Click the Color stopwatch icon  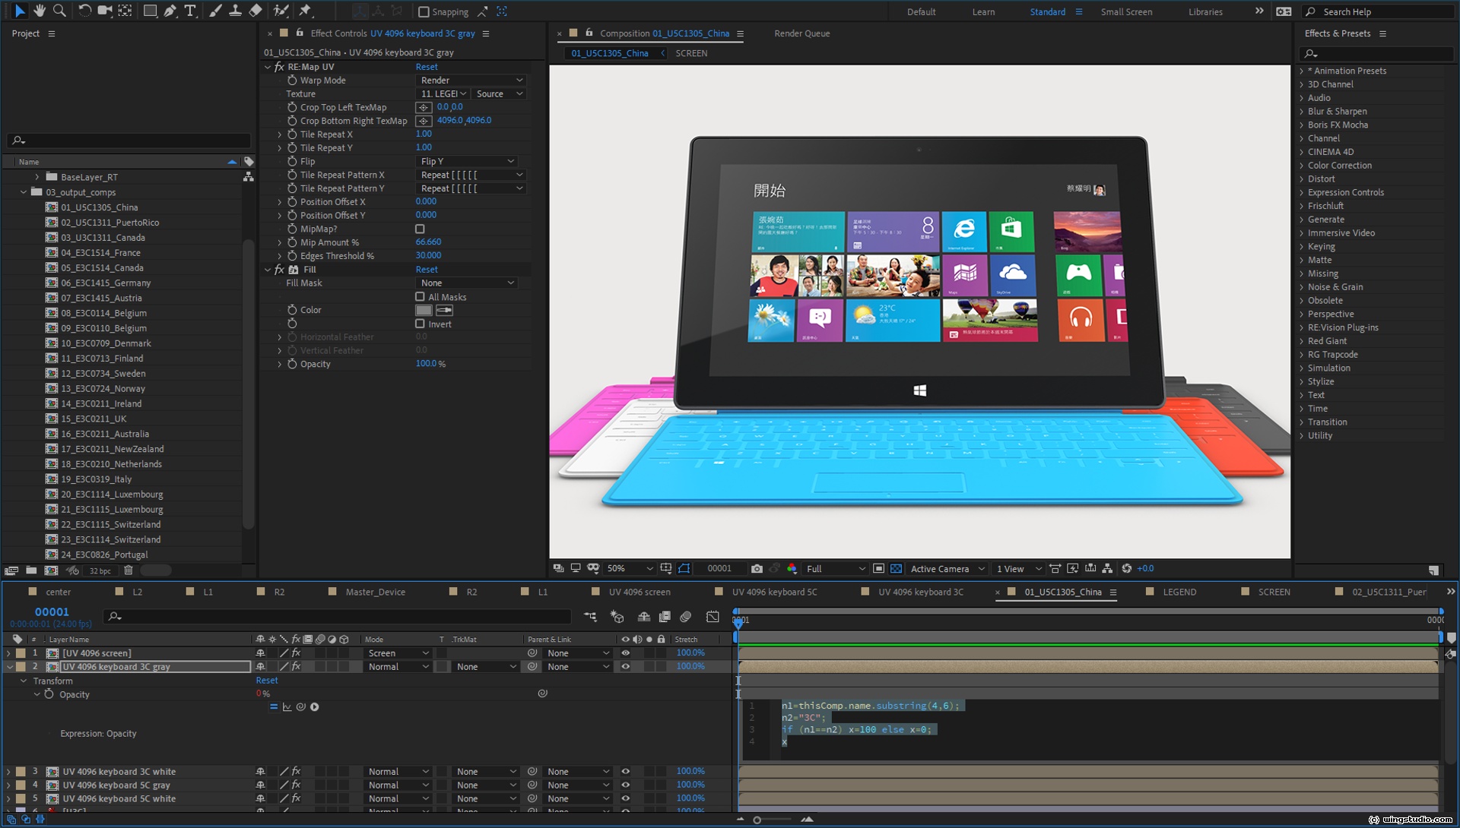pos(292,310)
